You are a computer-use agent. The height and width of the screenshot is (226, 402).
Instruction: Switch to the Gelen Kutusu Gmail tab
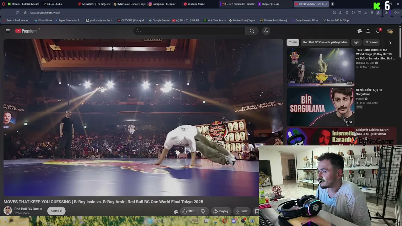tap(238, 4)
